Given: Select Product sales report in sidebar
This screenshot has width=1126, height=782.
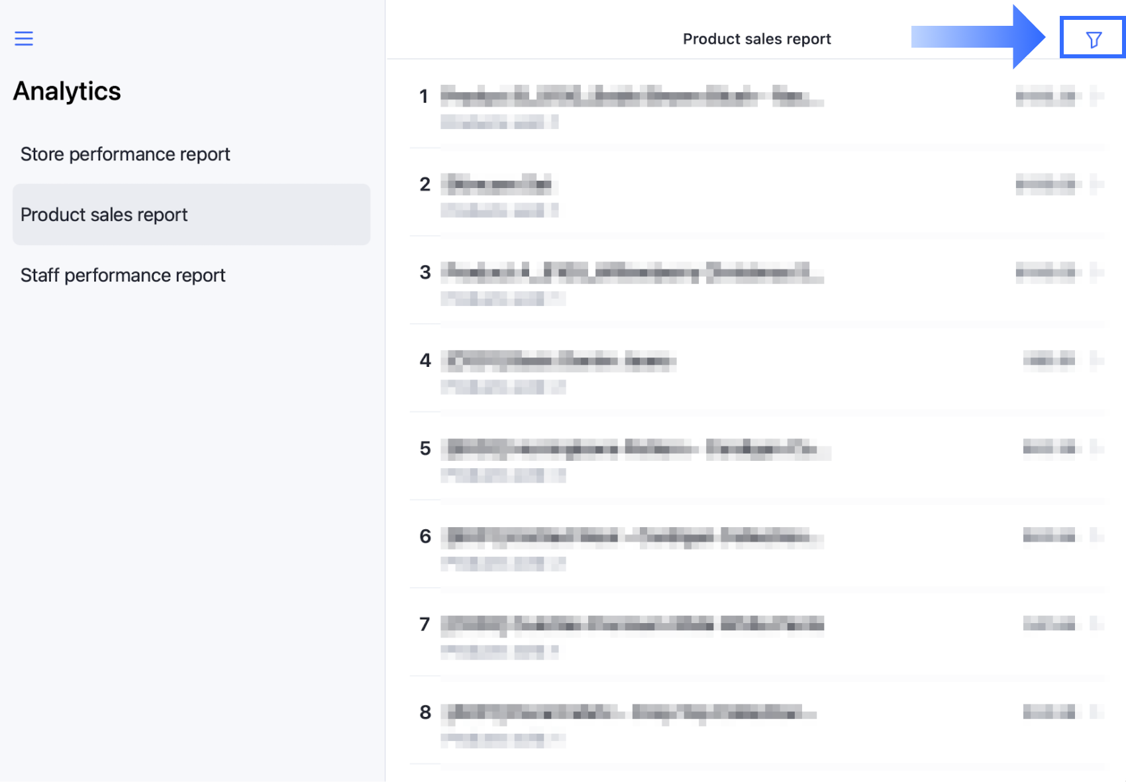Looking at the screenshot, I should pos(104,215).
